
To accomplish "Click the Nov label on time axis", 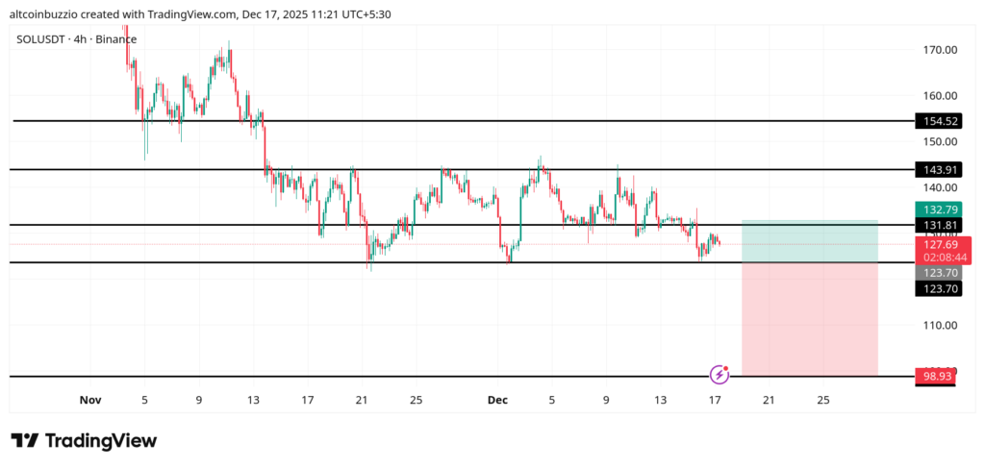I will pos(90,399).
